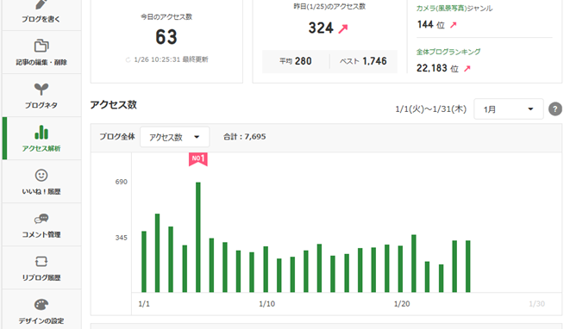
Task: Click the 144 位 genre rank
Action: click(x=431, y=25)
